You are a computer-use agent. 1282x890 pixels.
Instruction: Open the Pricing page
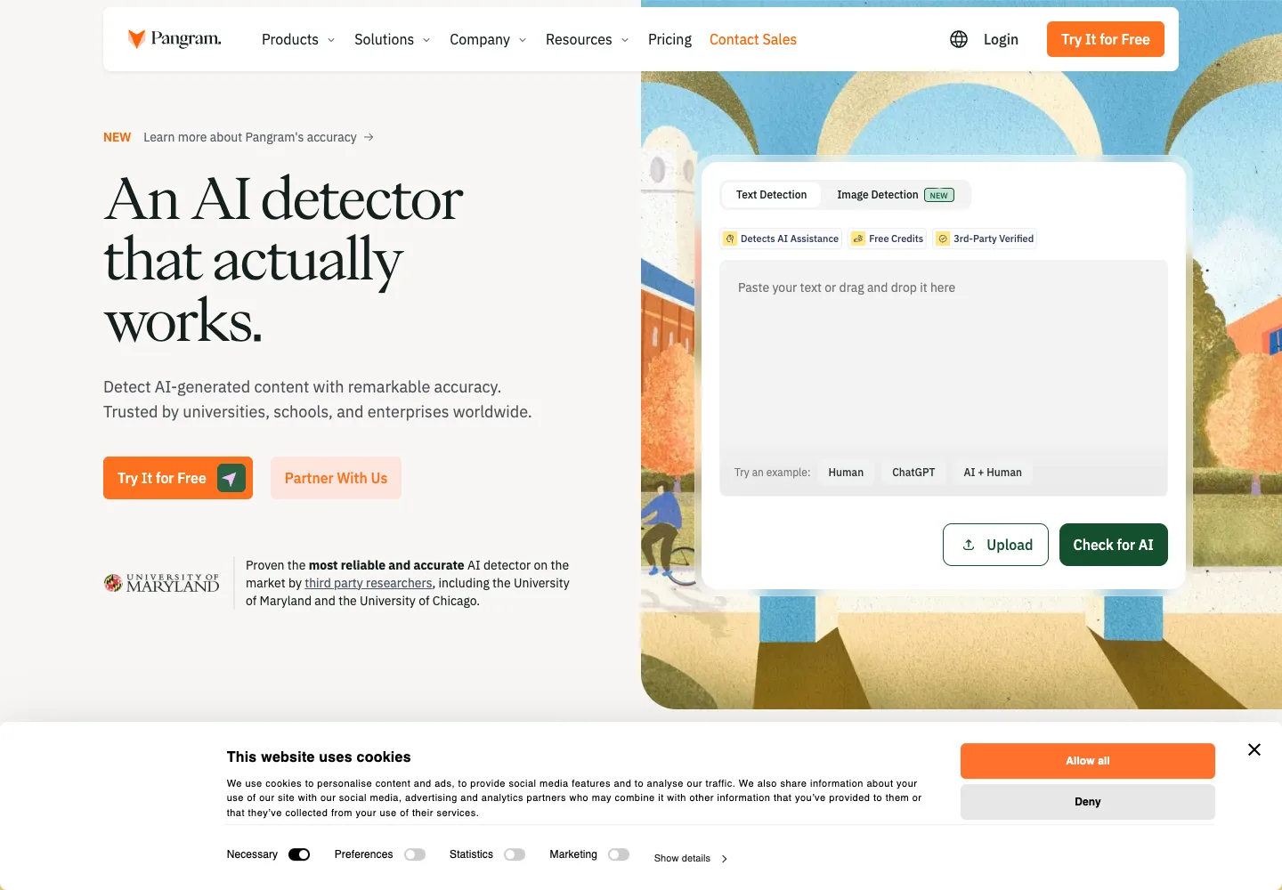coord(669,39)
